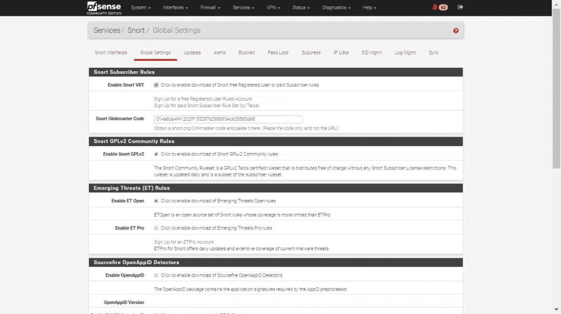Click the Global Settings breadcrumb text
Image resolution: width=561 pixels, height=314 pixels.
176,30
